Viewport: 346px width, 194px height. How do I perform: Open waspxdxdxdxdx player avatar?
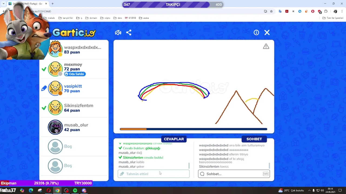coord(55,49)
